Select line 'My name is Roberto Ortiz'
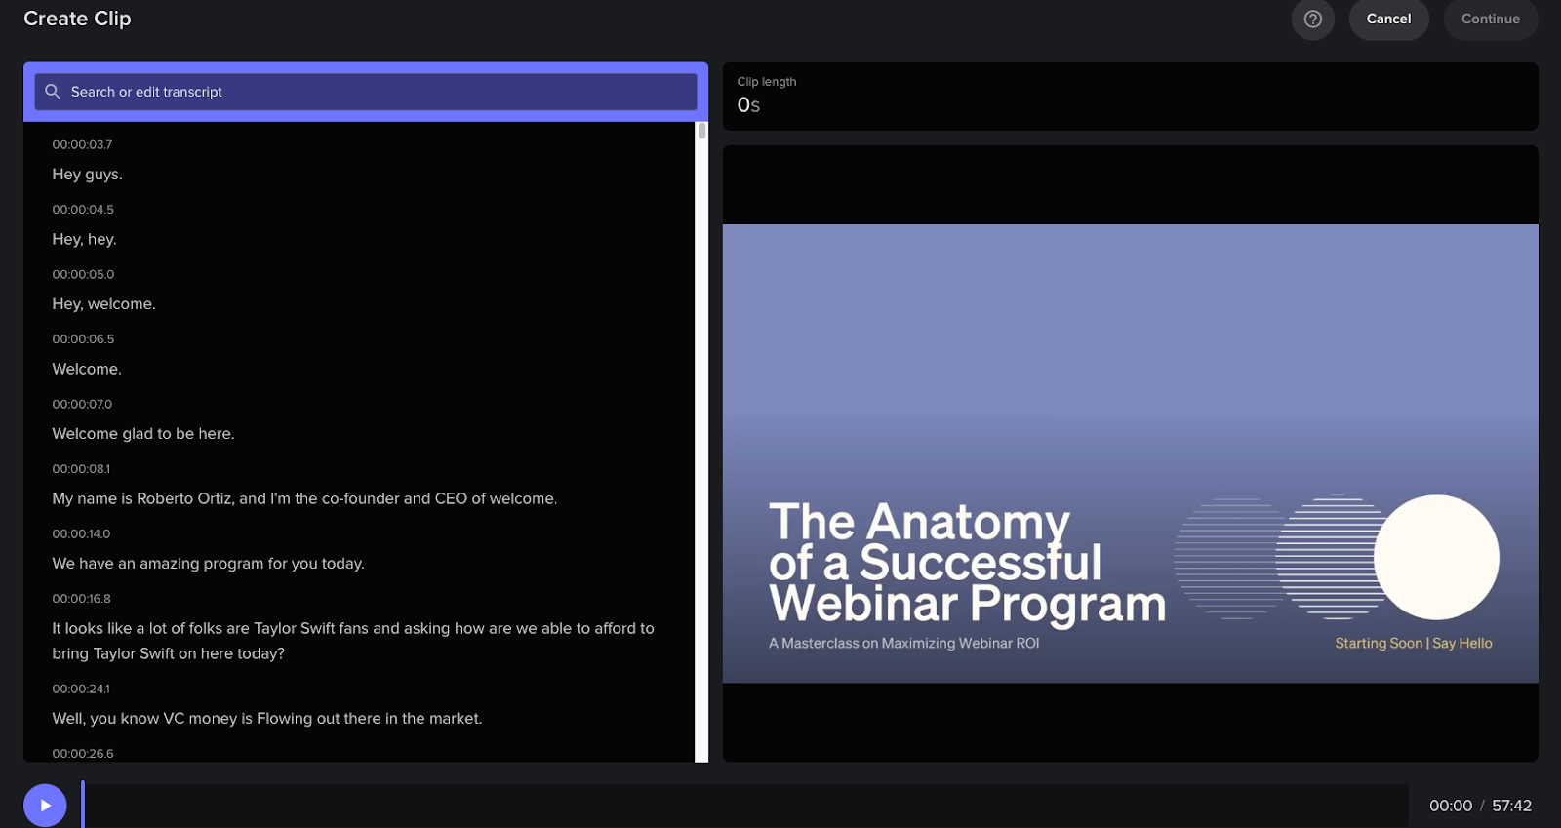Image resolution: width=1561 pixels, height=828 pixels. click(304, 498)
